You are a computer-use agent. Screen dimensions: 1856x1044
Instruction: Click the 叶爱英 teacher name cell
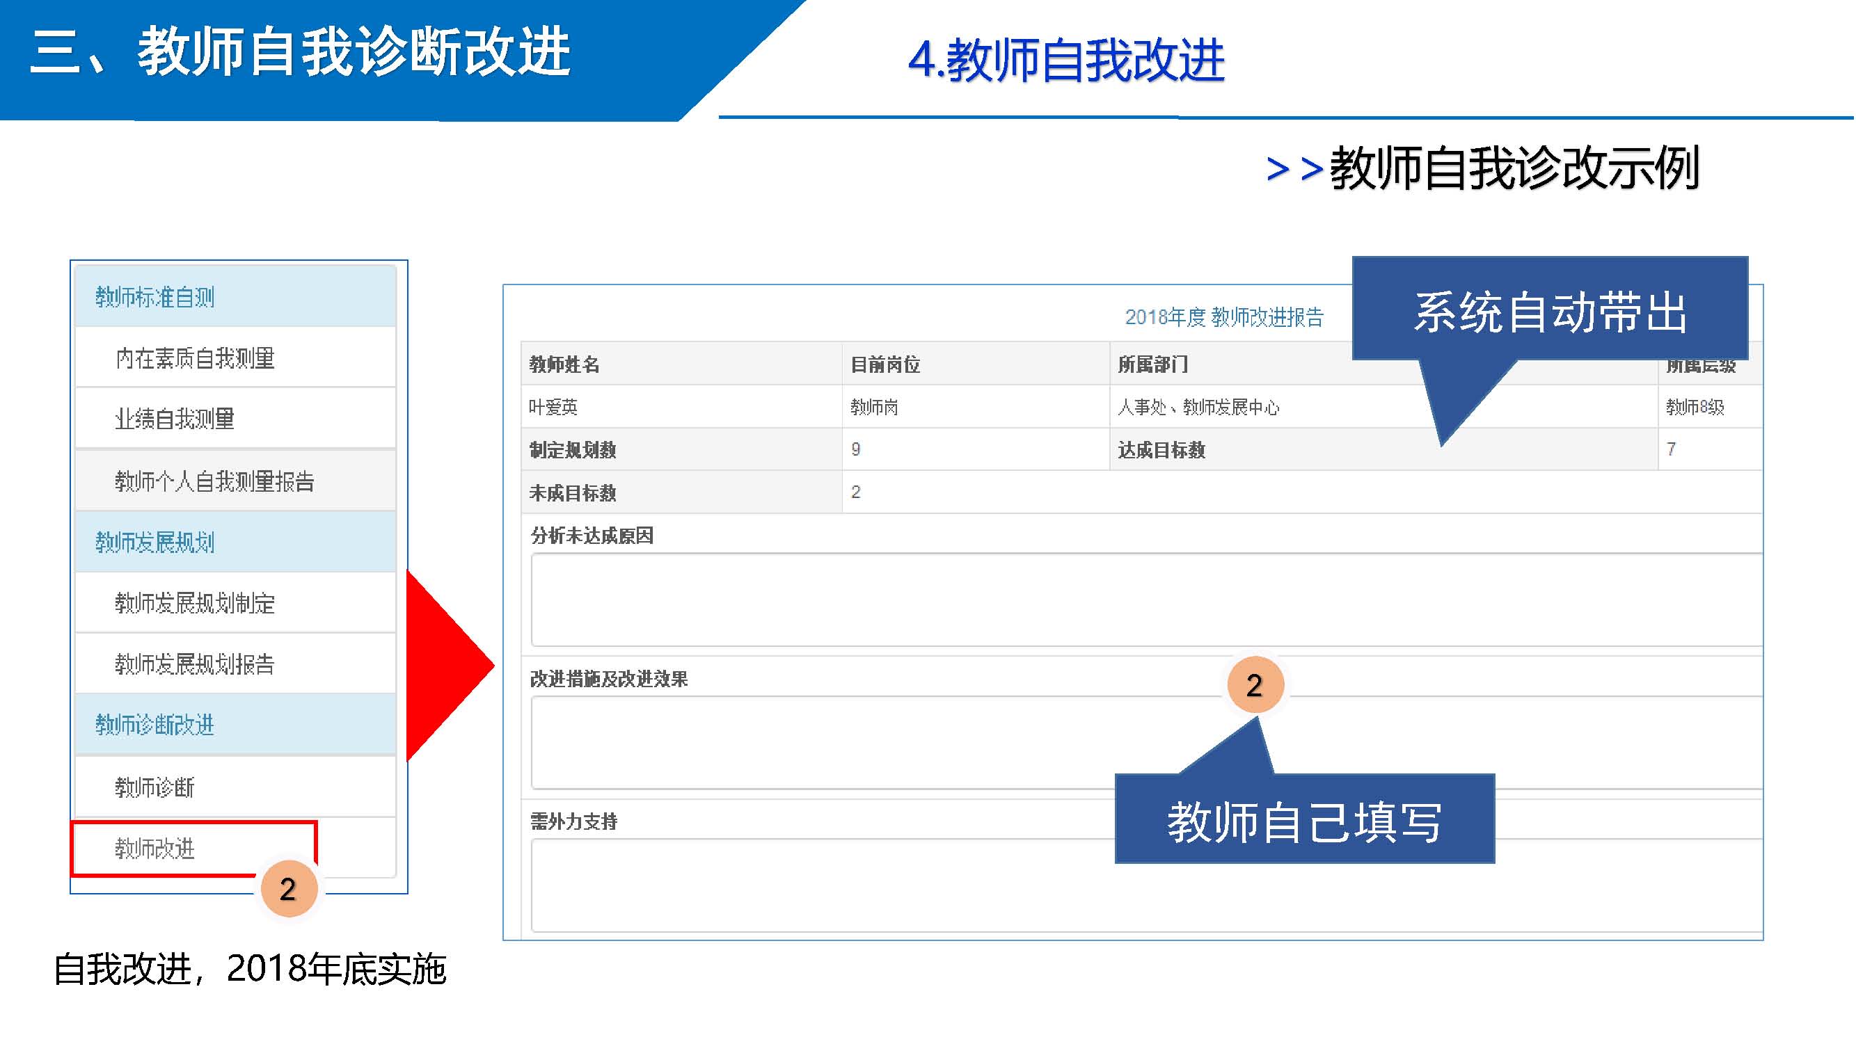(x=553, y=408)
